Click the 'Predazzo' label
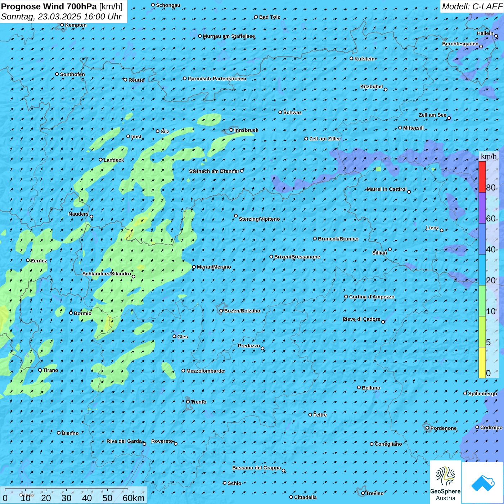This screenshot has height=504, width=504. pos(249,346)
